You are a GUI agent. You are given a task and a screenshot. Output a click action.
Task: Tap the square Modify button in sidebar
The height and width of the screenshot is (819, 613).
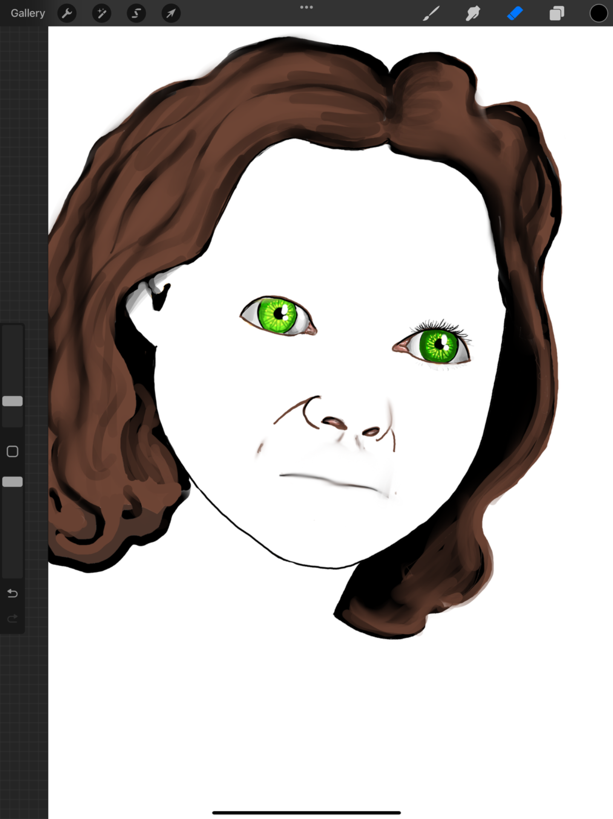pyautogui.click(x=12, y=451)
